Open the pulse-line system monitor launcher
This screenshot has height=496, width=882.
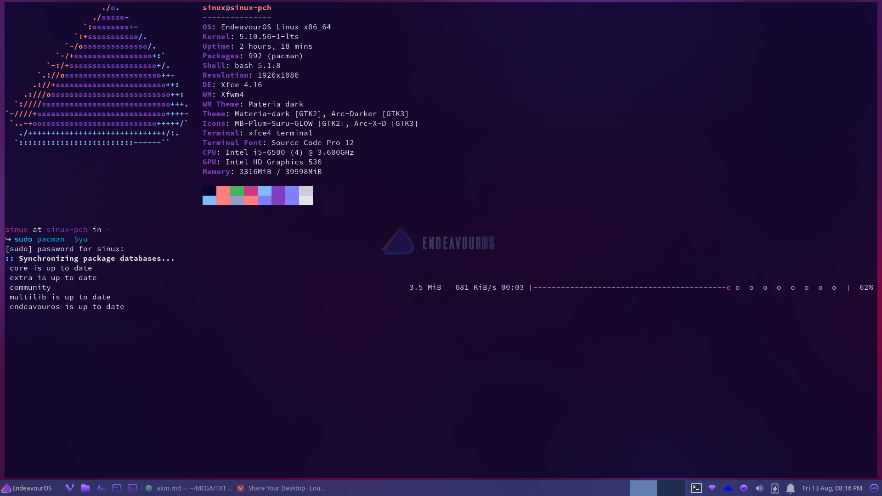tap(101, 488)
